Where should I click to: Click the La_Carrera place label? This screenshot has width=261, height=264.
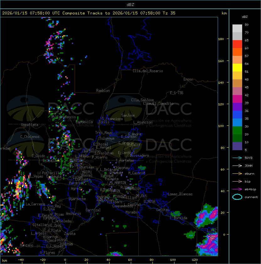pos(35,204)
